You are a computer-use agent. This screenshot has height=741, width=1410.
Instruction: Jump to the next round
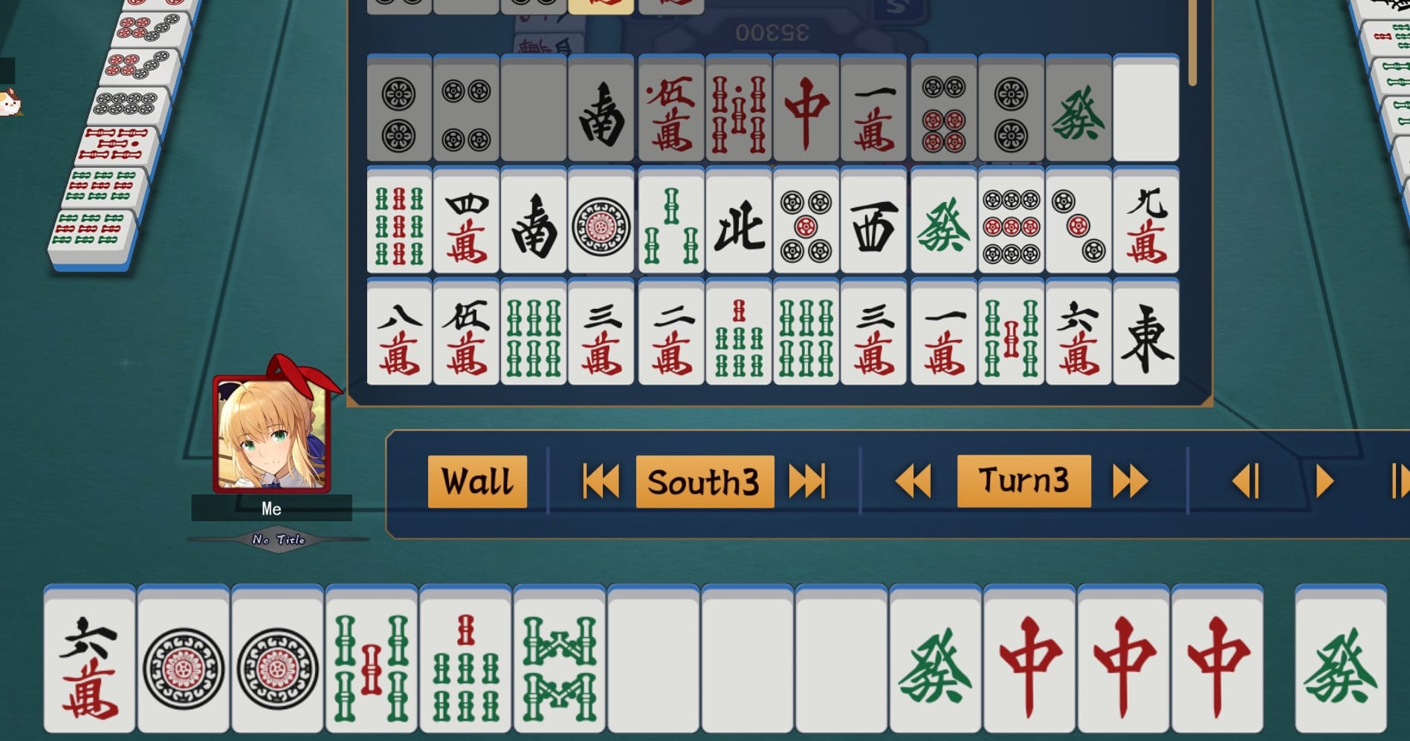point(807,481)
